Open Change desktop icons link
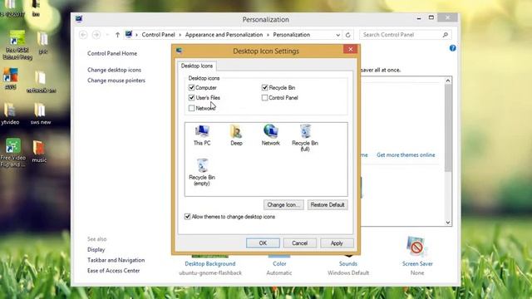Screen dimensions: 532x299 [114, 70]
